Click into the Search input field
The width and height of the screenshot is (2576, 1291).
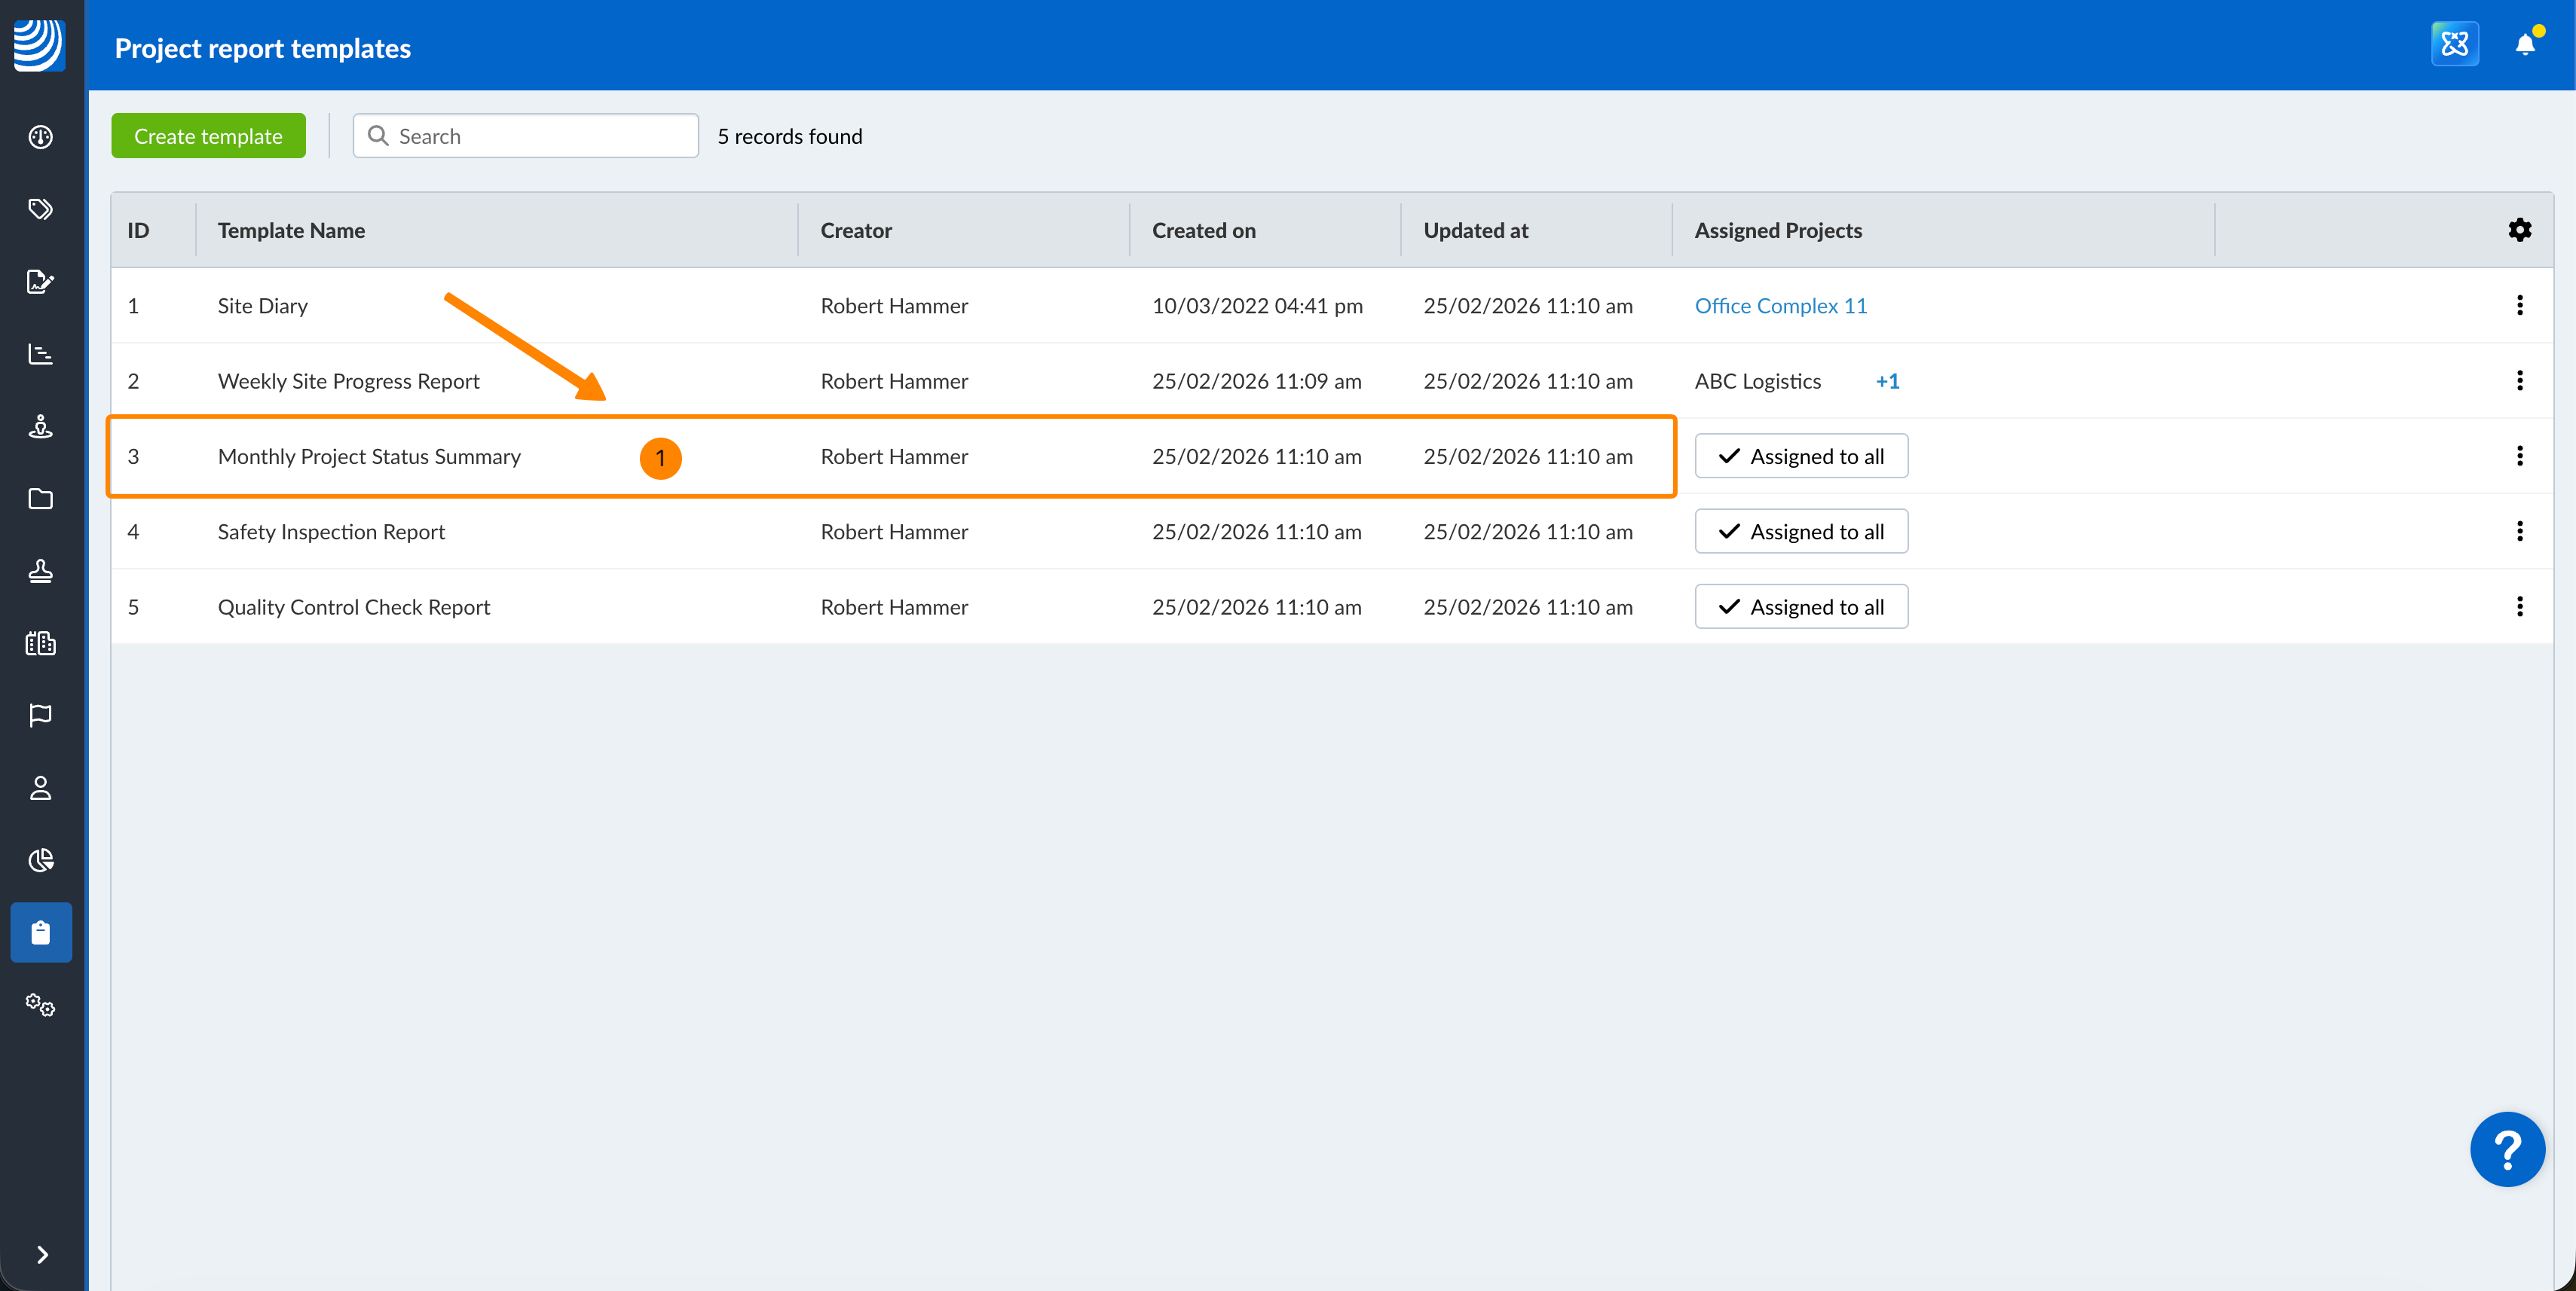tap(540, 137)
